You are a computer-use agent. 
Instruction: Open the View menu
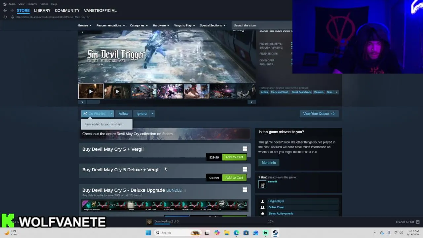click(x=21, y=4)
